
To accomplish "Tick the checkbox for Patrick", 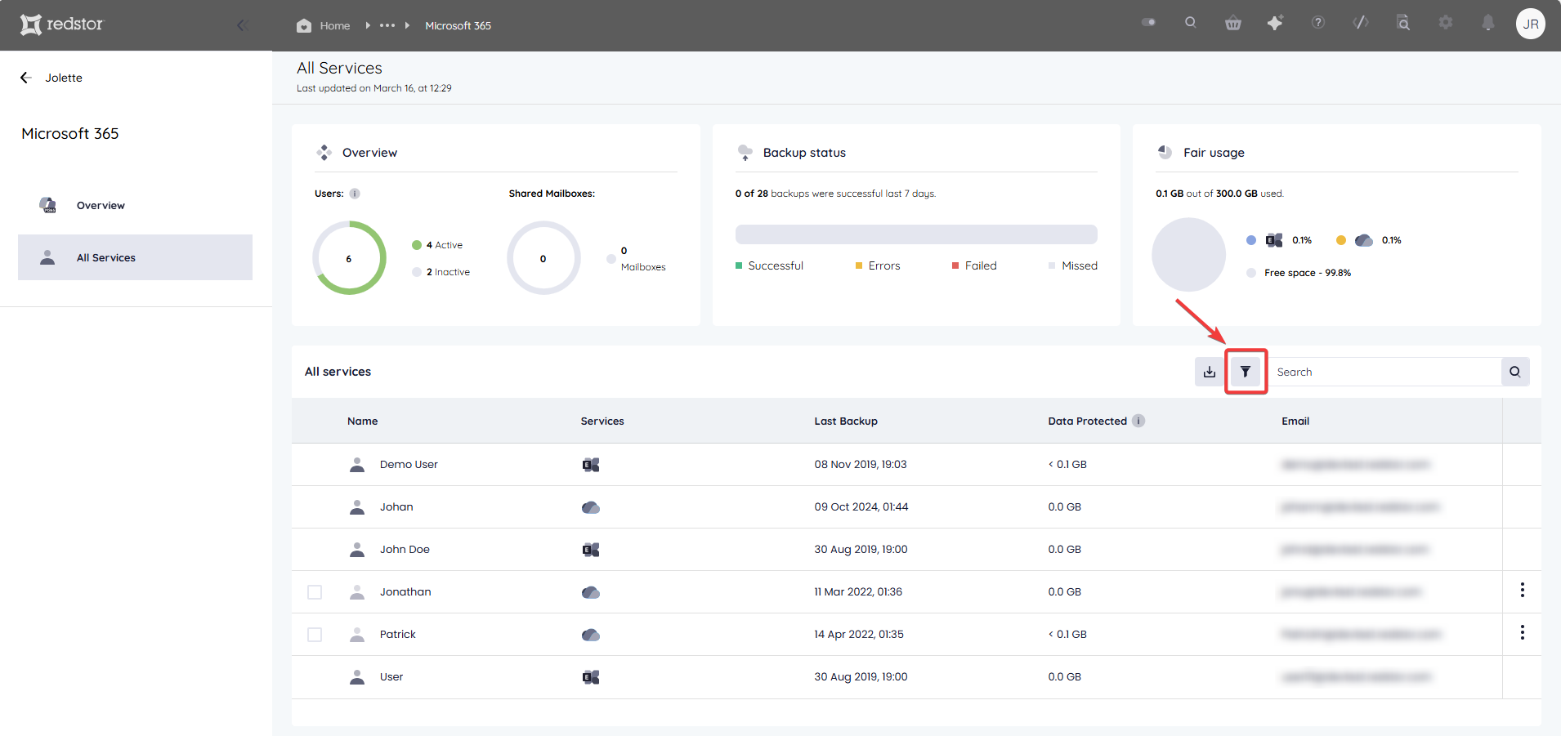I will pos(315,635).
